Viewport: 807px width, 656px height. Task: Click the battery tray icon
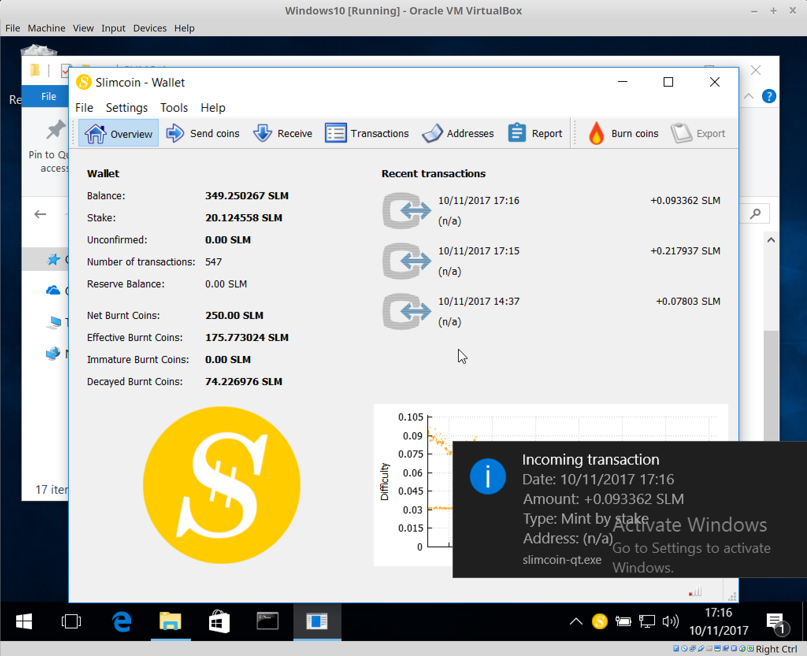pyautogui.click(x=623, y=621)
